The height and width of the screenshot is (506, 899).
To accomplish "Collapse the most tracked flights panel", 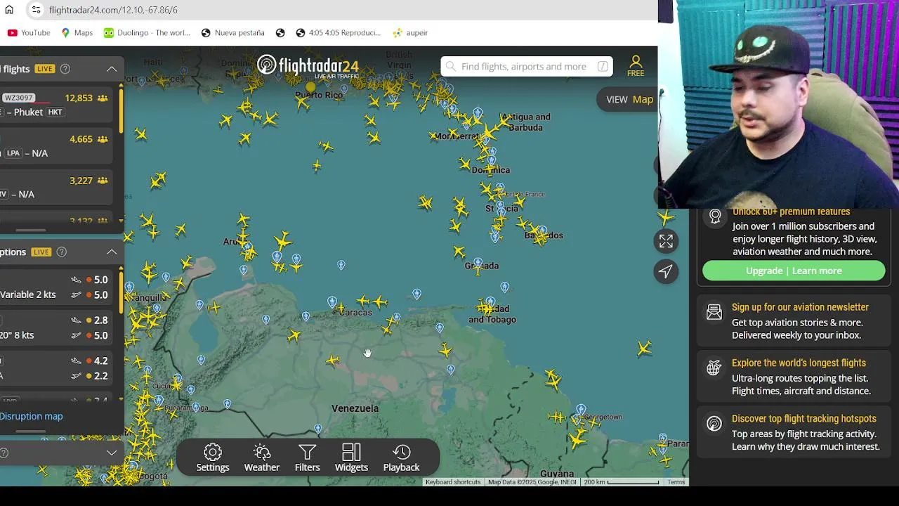I will (112, 69).
